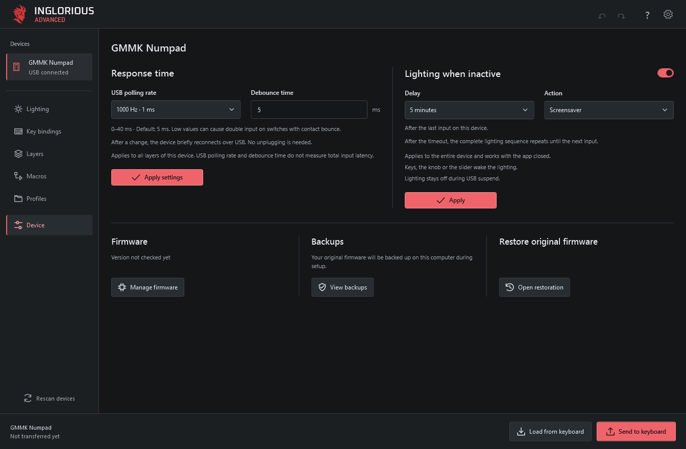The height and width of the screenshot is (449, 686).
Task: Click the Key bindings keyboard icon
Action: click(18, 131)
